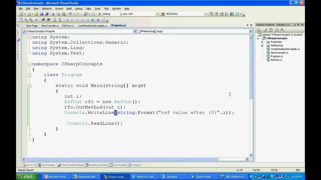Viewport: 321px width, 180px height.
Task: Open the Pending Checkins panel tab
Action: [96, 165]
